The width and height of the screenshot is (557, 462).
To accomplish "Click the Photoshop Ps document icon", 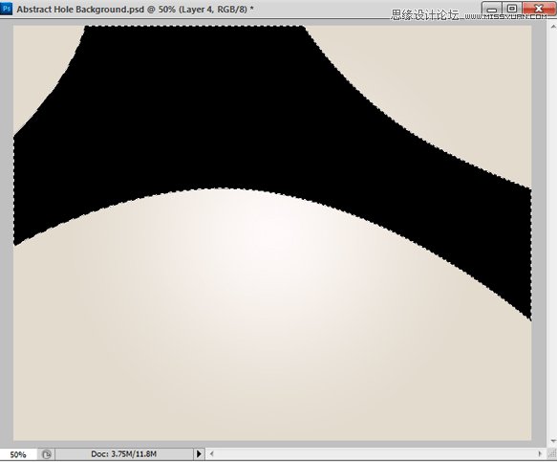I will (6, 9).
